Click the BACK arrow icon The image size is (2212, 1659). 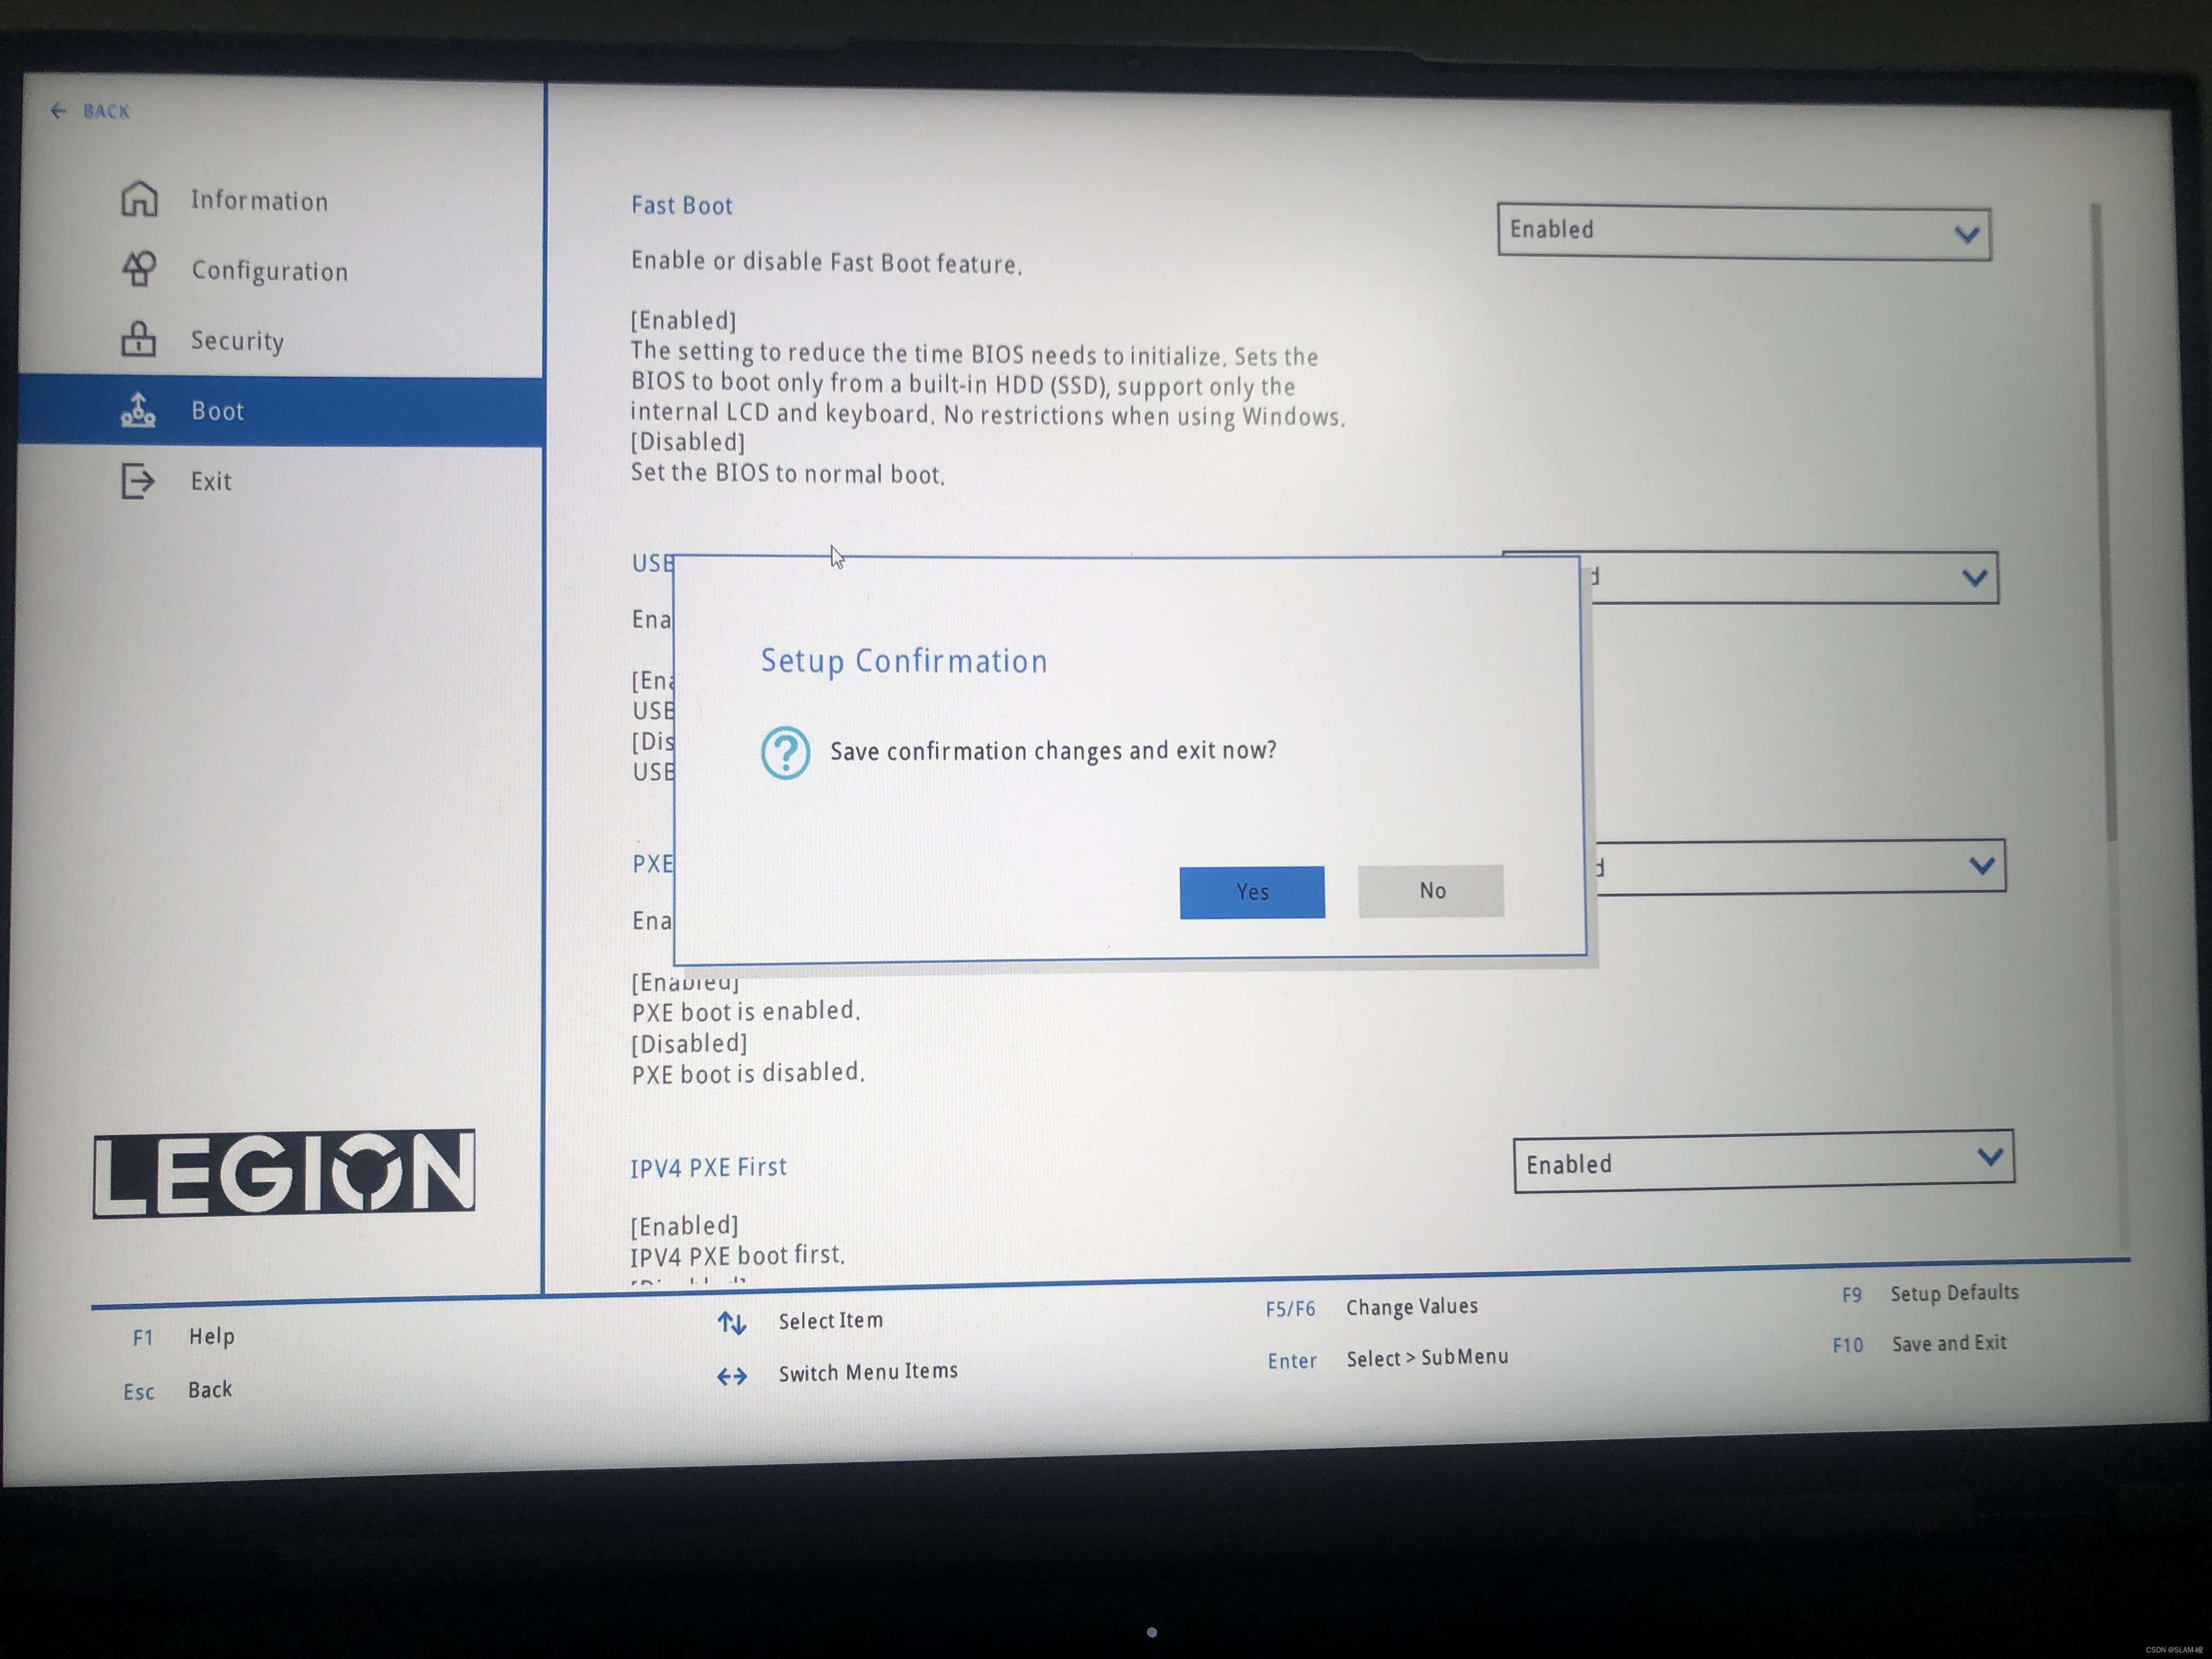click(x=58, y=111)
